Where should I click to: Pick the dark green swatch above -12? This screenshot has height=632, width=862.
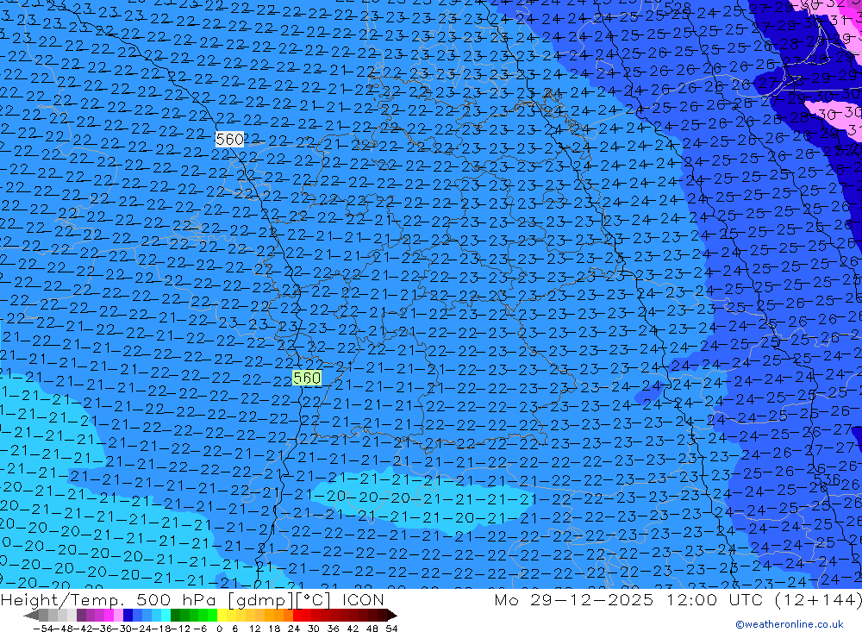click(175, 616)
